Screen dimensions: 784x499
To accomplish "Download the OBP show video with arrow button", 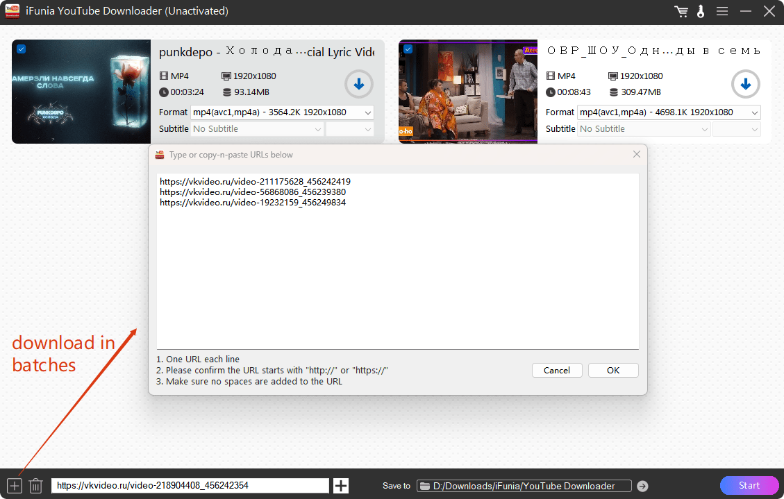I will pyautogui.click(x=745, y=85).
